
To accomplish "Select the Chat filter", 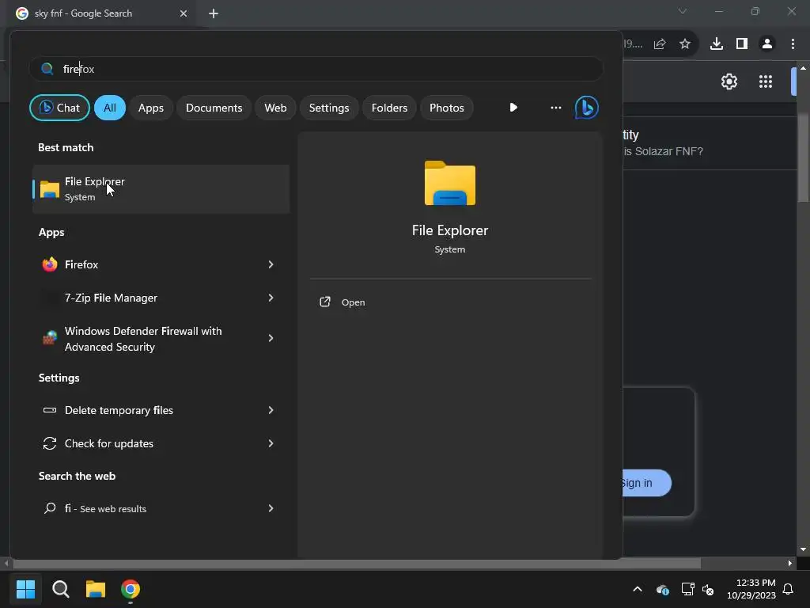I will pyautogui.click(x=59, y=108).
